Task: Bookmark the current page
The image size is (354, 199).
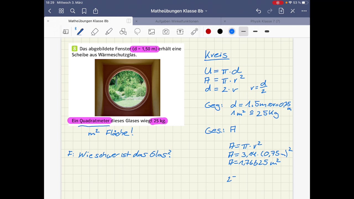Action: [84, 11]
